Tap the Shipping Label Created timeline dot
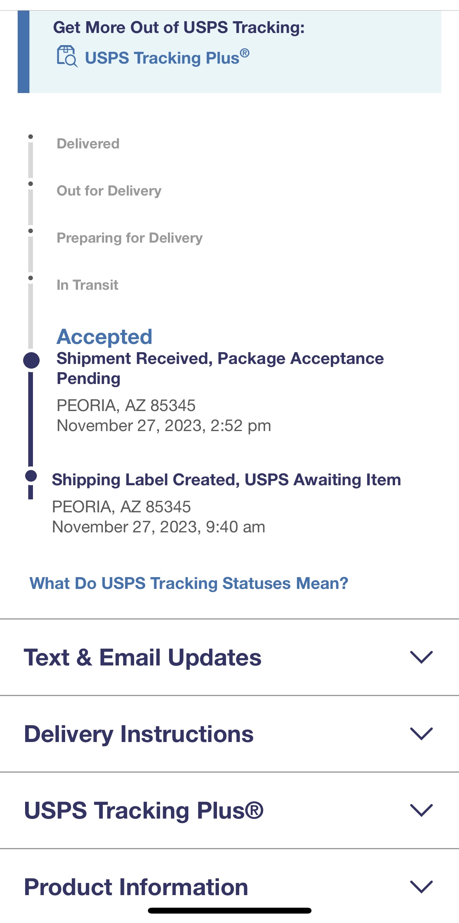 [31, 476]
